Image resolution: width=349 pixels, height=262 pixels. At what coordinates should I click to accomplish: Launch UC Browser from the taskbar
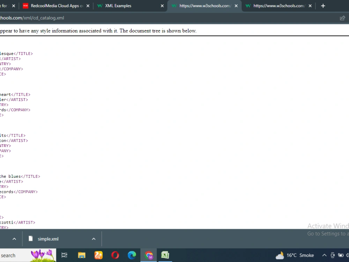tap(98, 255)
